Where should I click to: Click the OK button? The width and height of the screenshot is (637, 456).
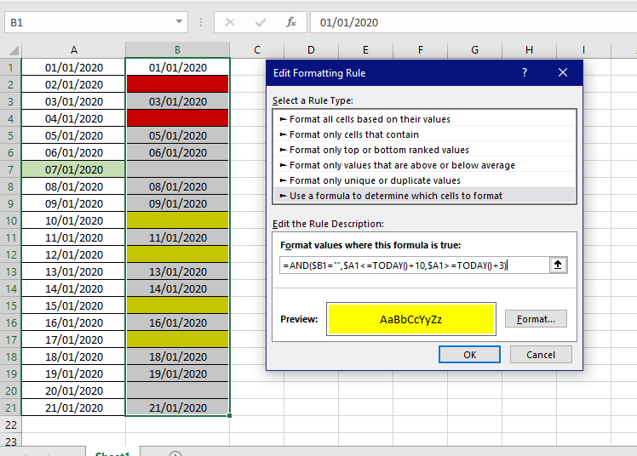[469, 355]
